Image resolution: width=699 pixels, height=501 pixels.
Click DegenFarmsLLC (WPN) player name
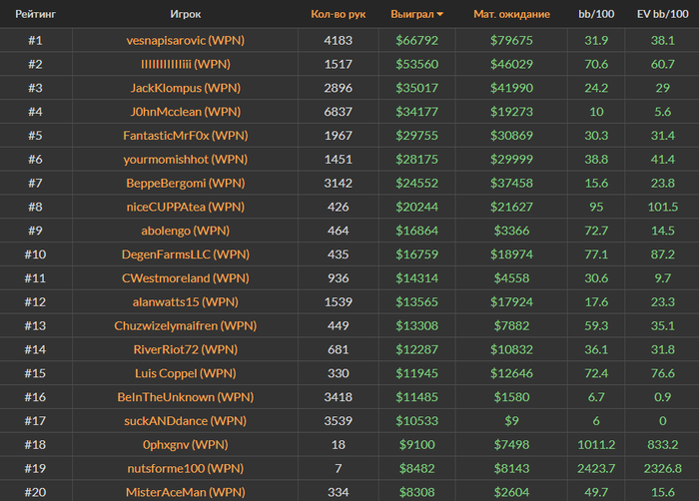pos(186,254)
